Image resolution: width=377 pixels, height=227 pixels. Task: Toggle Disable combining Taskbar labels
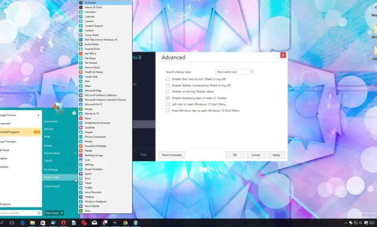tap(168, 91)
